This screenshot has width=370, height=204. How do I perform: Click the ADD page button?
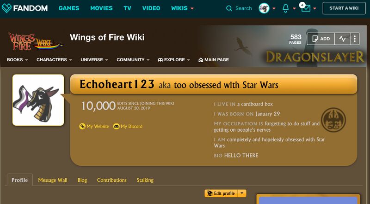tap(321, 39)
